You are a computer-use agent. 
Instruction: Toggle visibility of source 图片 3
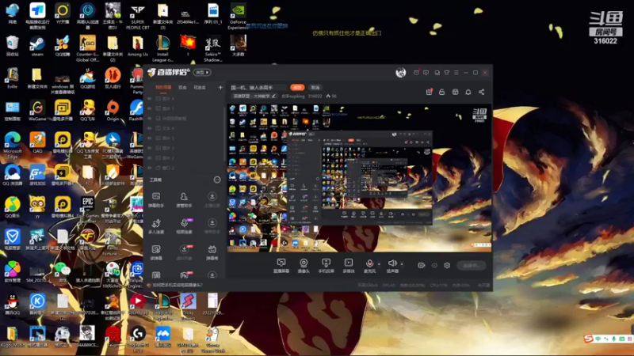pyautogui.click(x=150, y=148)
